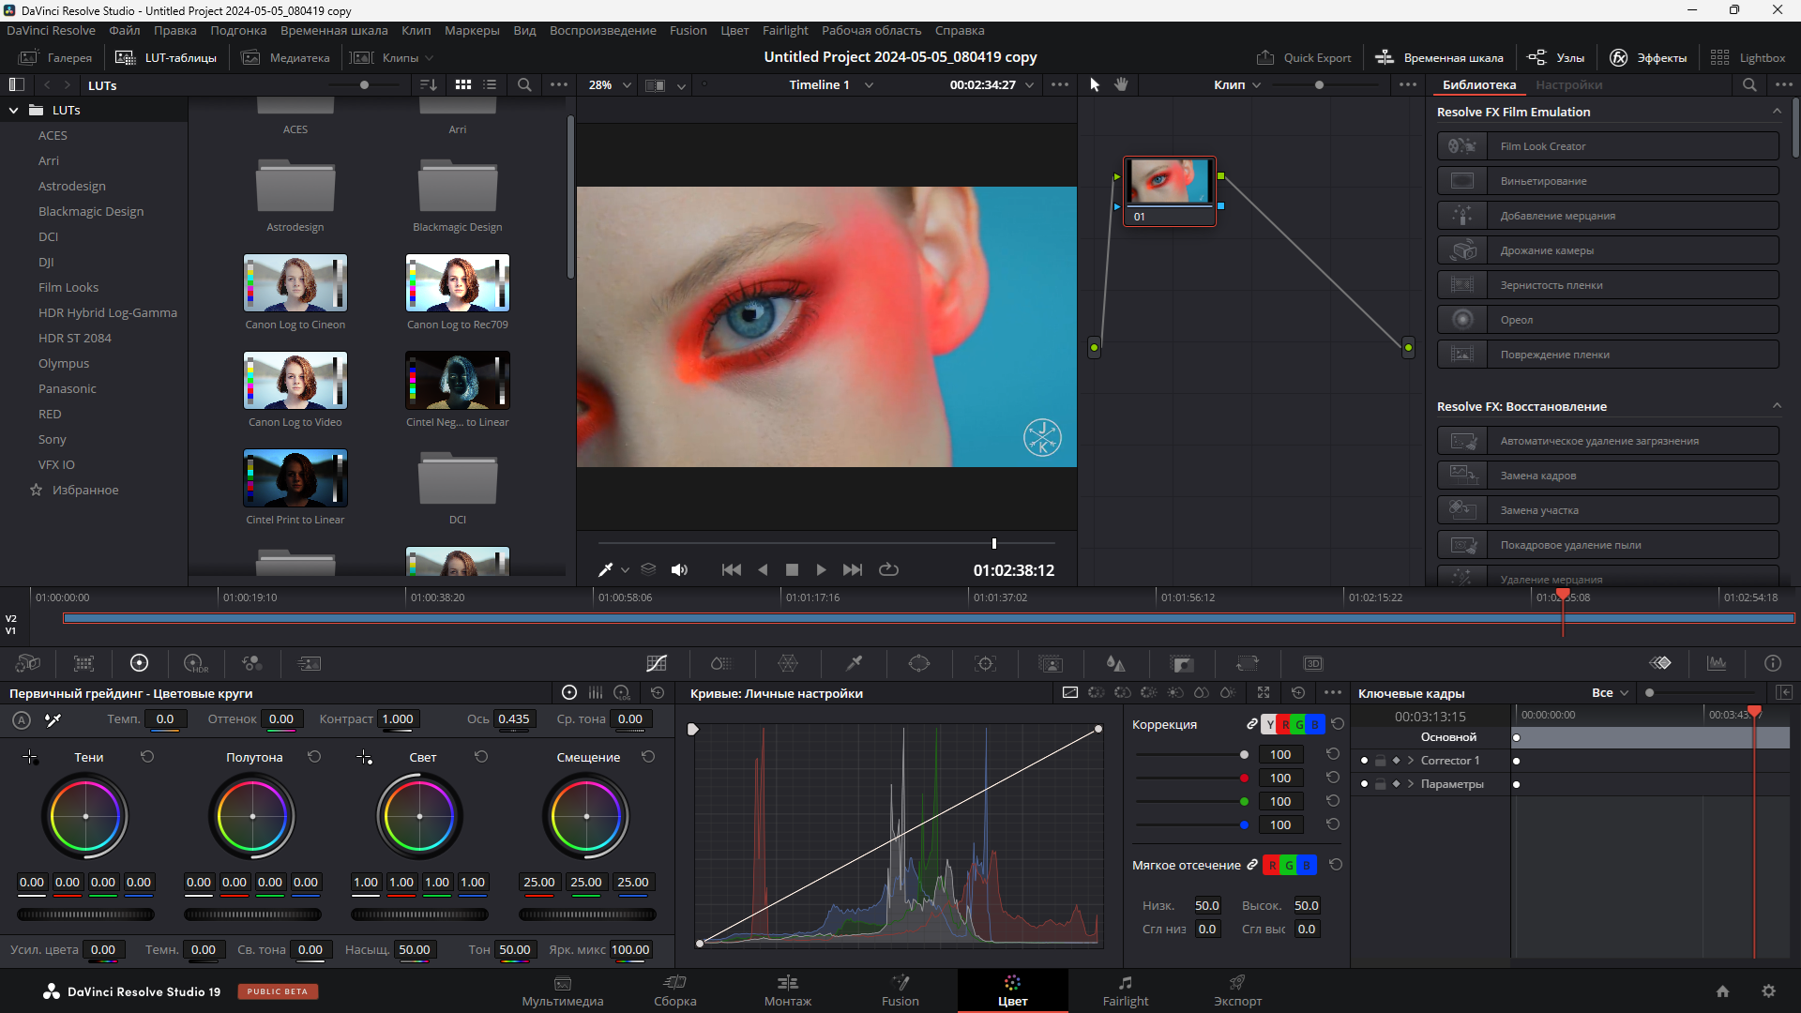Toggle the red channel in Soft Clip
Image resolution: width=1801 pixels, height=1013 pixels.
[x=1272, y=866]
